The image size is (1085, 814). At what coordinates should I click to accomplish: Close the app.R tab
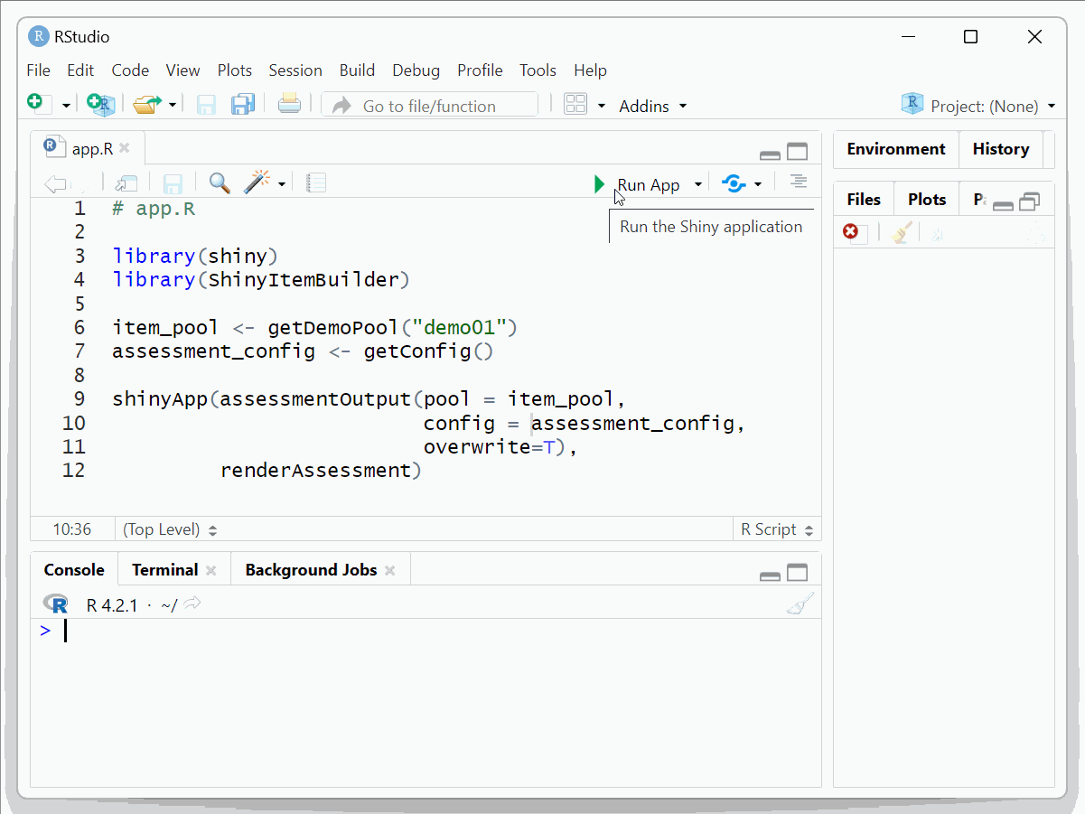[x=125, y=148]
